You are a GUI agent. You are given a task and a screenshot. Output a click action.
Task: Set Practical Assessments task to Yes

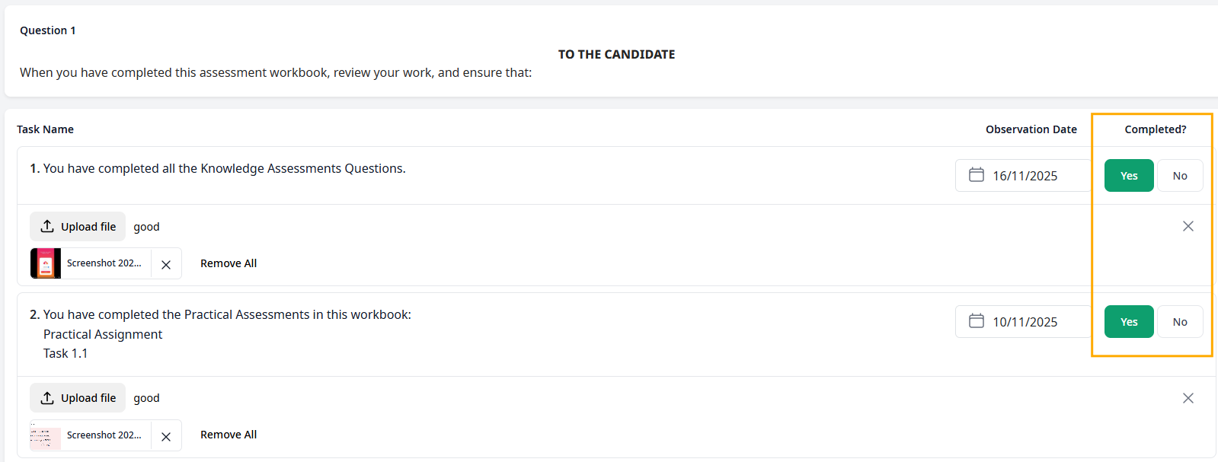(x=1128, y=322)
